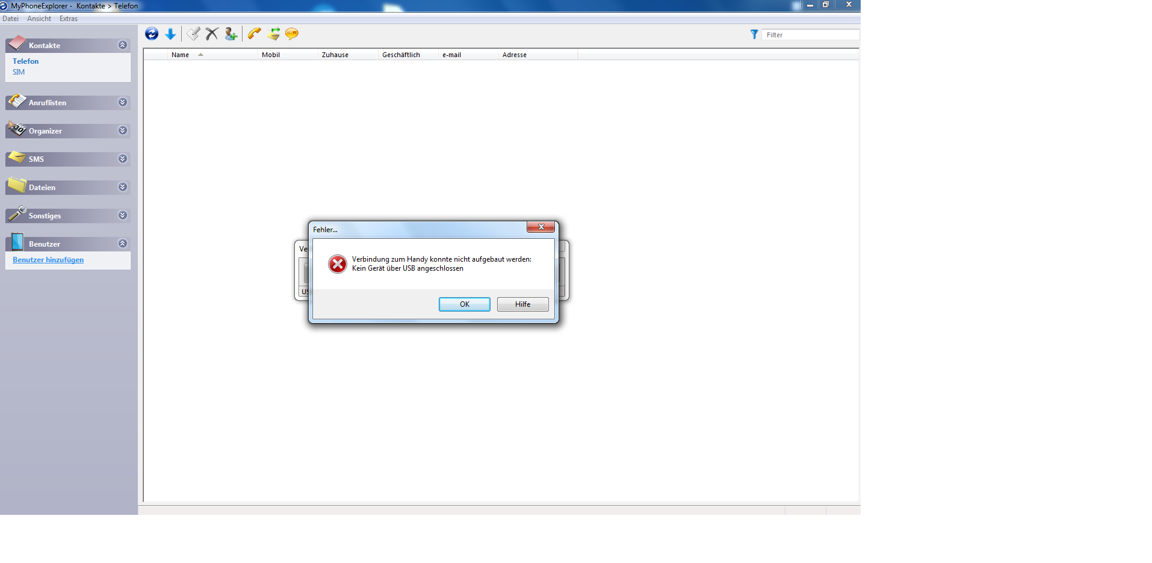Screen dimensions: 1152x563
Task: Click the Kontakte address book icon
Action: tap(17, 43)
